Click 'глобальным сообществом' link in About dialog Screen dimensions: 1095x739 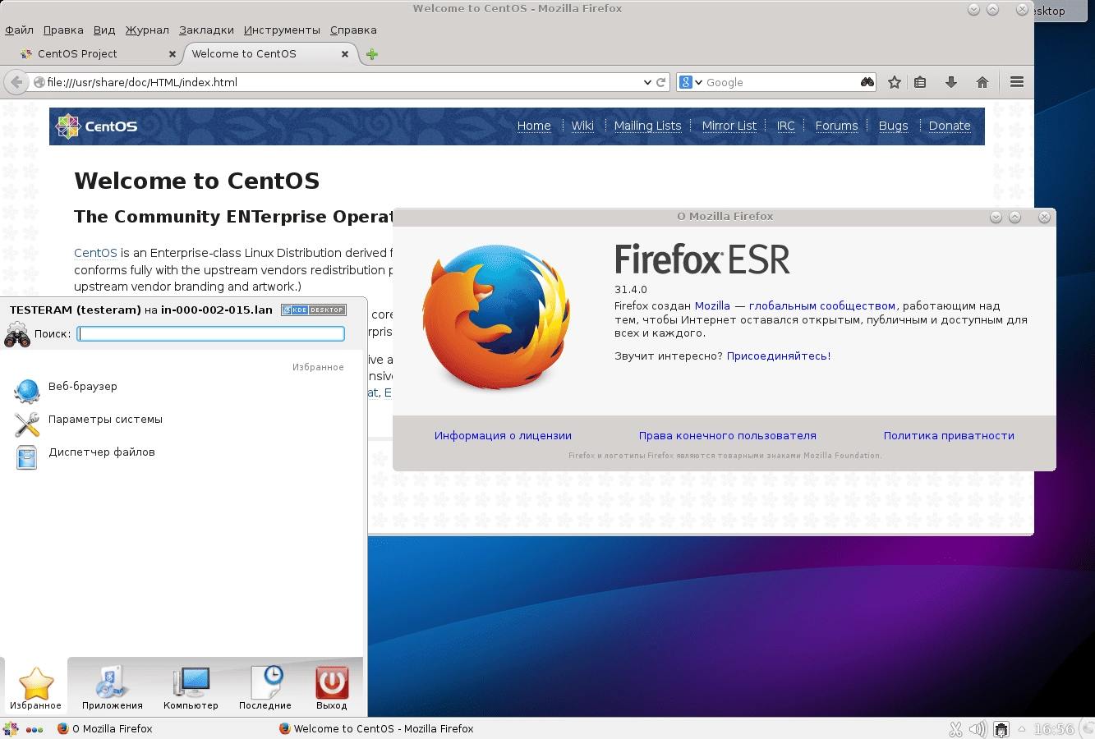coord(822,305)
